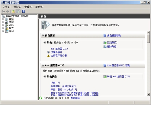Click the scrollbar down arrow in details pane
151x116 pixels.
(148, 95)
